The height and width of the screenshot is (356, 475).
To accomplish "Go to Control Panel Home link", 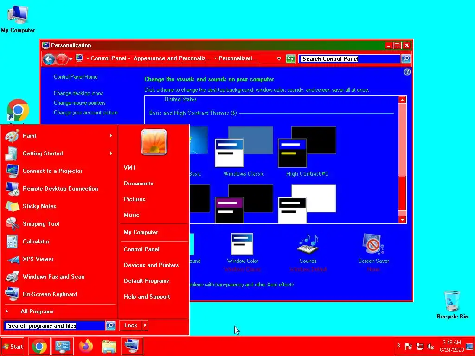I will pos(76,77).
